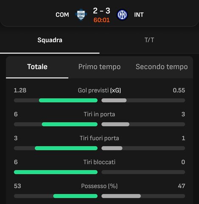Click the Tiri fuori porta label

pyautogui.click(x=99, y=138)
